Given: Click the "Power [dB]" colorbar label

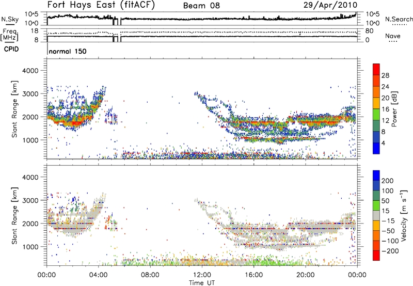Looking at the screenshot, I should point(394,109).
